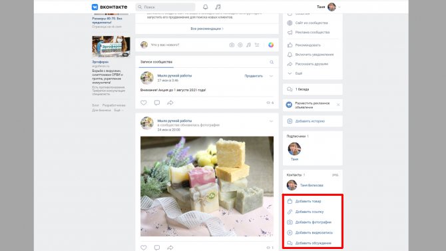Click the user avatar in the top header
Image resolution: width=446 pixels, height=251 pixels.
pos(332,7)
